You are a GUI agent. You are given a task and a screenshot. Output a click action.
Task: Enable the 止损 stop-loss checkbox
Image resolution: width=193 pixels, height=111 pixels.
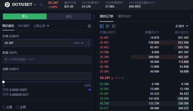click(x=17, y=107)
